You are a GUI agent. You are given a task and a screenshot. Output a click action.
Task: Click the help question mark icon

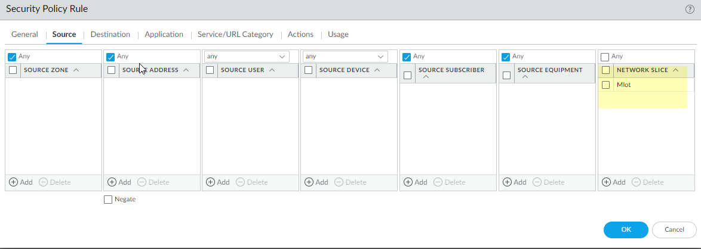pyautogui.click(x=690, y=10)
